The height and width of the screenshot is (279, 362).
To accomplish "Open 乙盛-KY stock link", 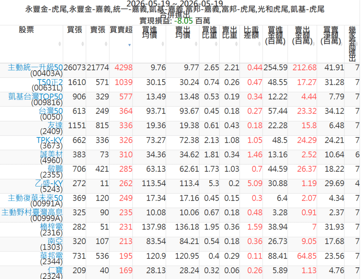I will (49, 183).
